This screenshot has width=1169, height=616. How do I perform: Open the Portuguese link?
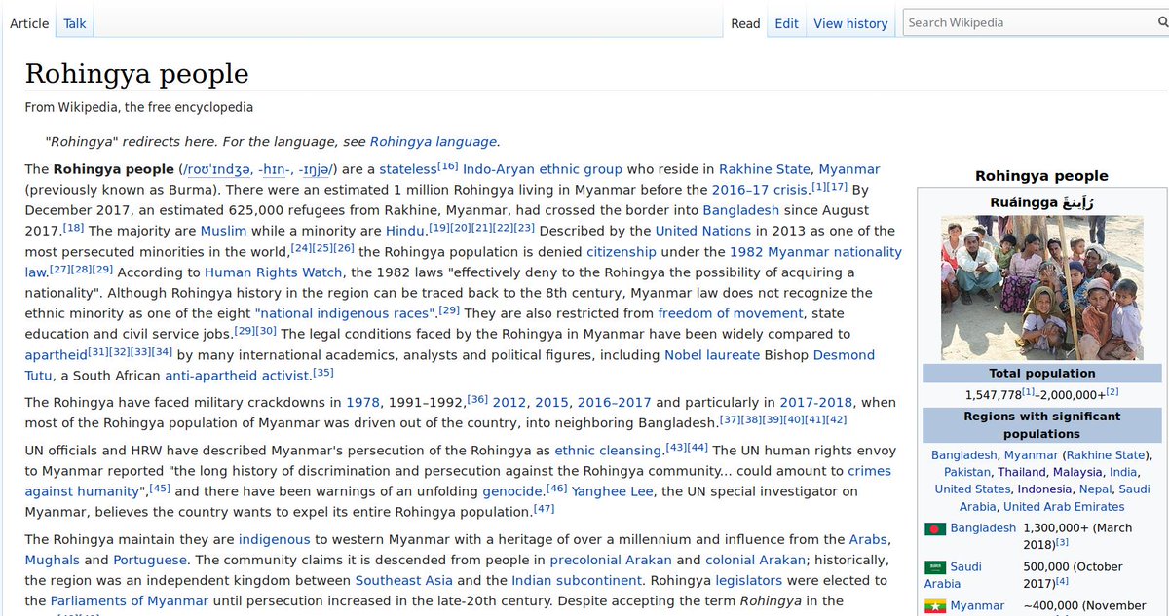coord(149,561)
